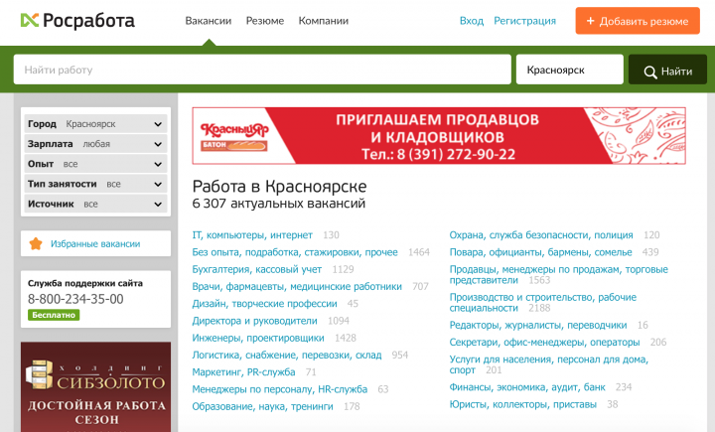Click the Регистрация link
This screenshot has width=715, height=432.
tap(525, 21)
